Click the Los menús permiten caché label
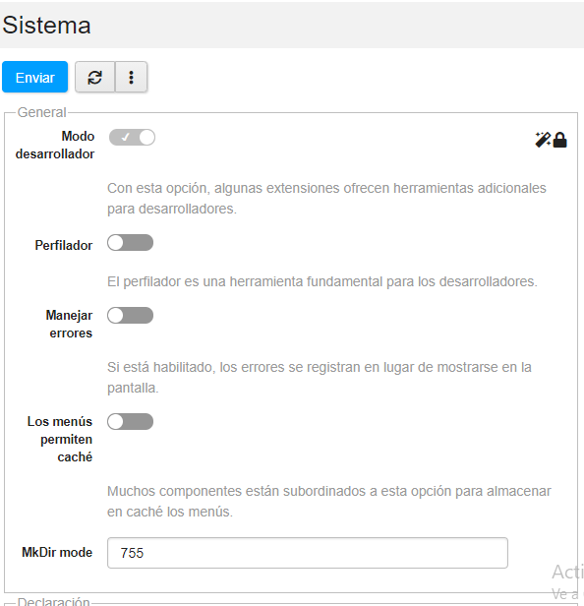Image resolution: width=584 pixels, height=606 pixels. point(60,439)
